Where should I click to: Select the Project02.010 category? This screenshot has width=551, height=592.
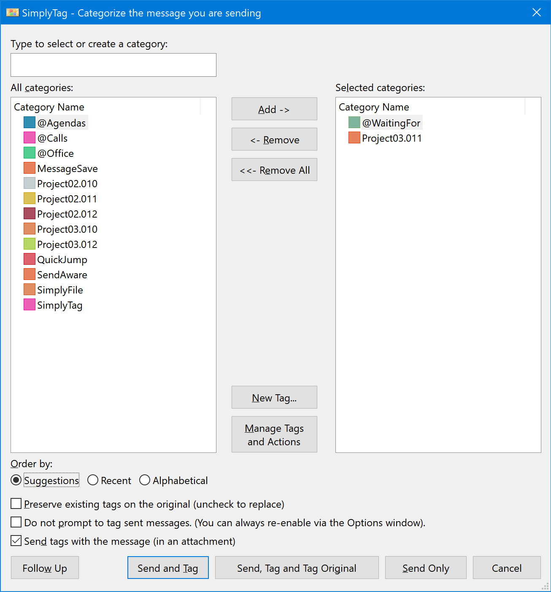pos(67,184)
